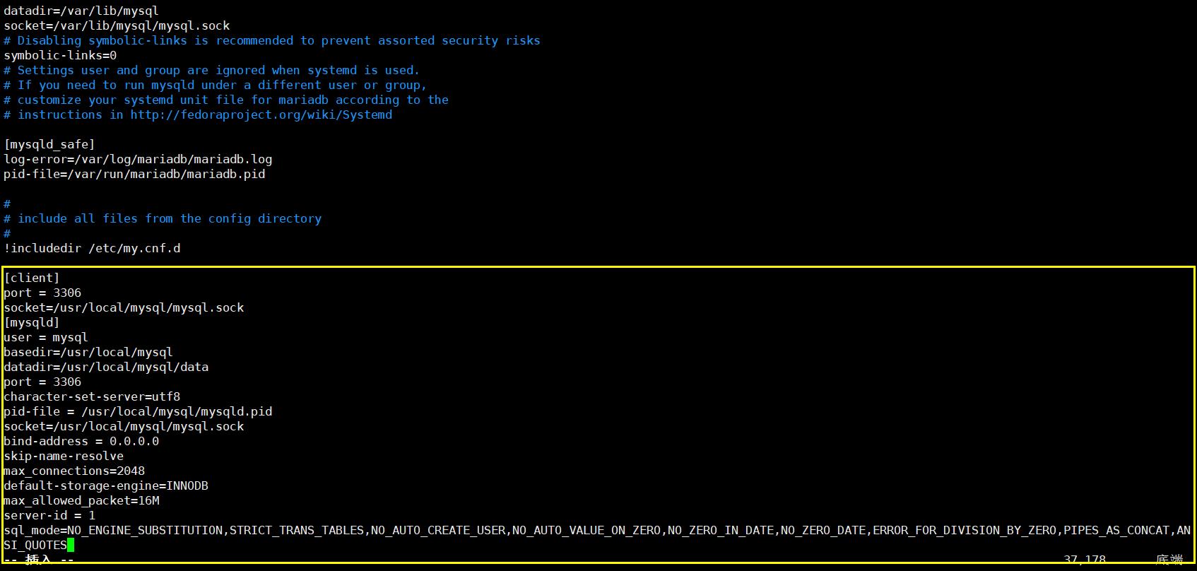The height and width of the screenshot is (571, 1197).
Task: Click the '[mysqld_safe]' section header
Action: pyautogui.click(x=49, y=144)
